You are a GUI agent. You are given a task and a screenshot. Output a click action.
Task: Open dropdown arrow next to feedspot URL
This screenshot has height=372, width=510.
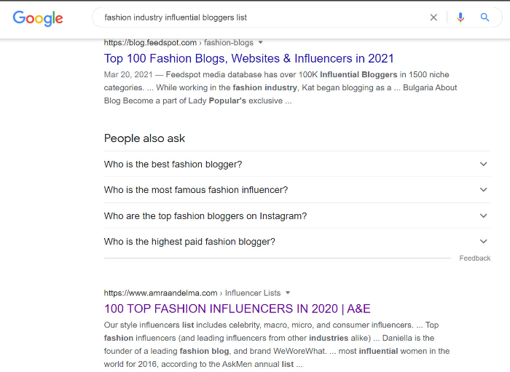(x=260, y=42)
